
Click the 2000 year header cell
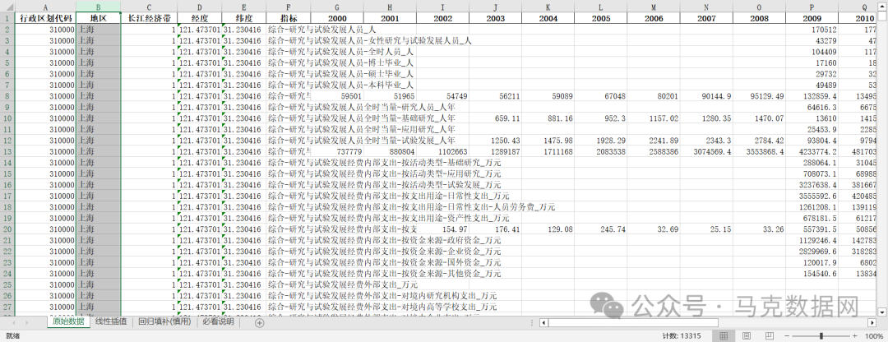pyautogui.click(x=338, y=18)
